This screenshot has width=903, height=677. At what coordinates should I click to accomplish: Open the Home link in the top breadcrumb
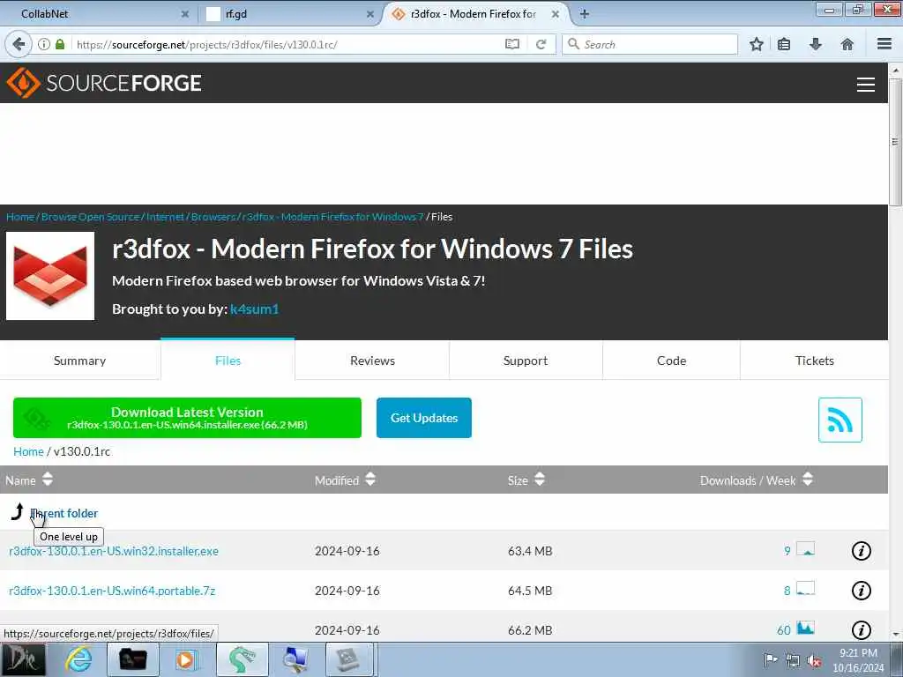pos(20,217)
